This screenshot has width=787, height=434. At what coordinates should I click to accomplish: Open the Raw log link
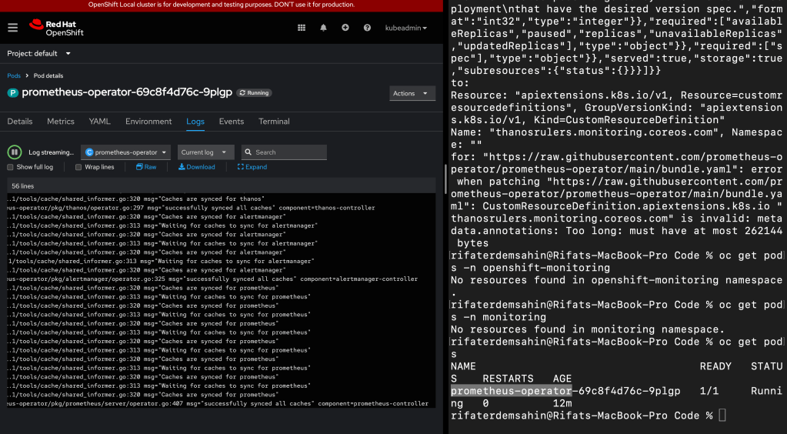pyautogui.click(x=146, y=167)
